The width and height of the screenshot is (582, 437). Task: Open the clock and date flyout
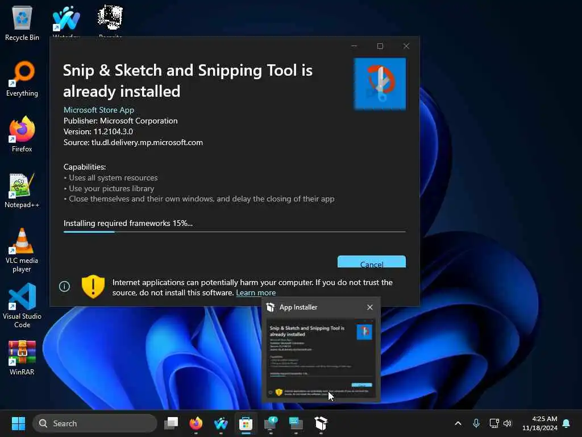tap(540, 423)
